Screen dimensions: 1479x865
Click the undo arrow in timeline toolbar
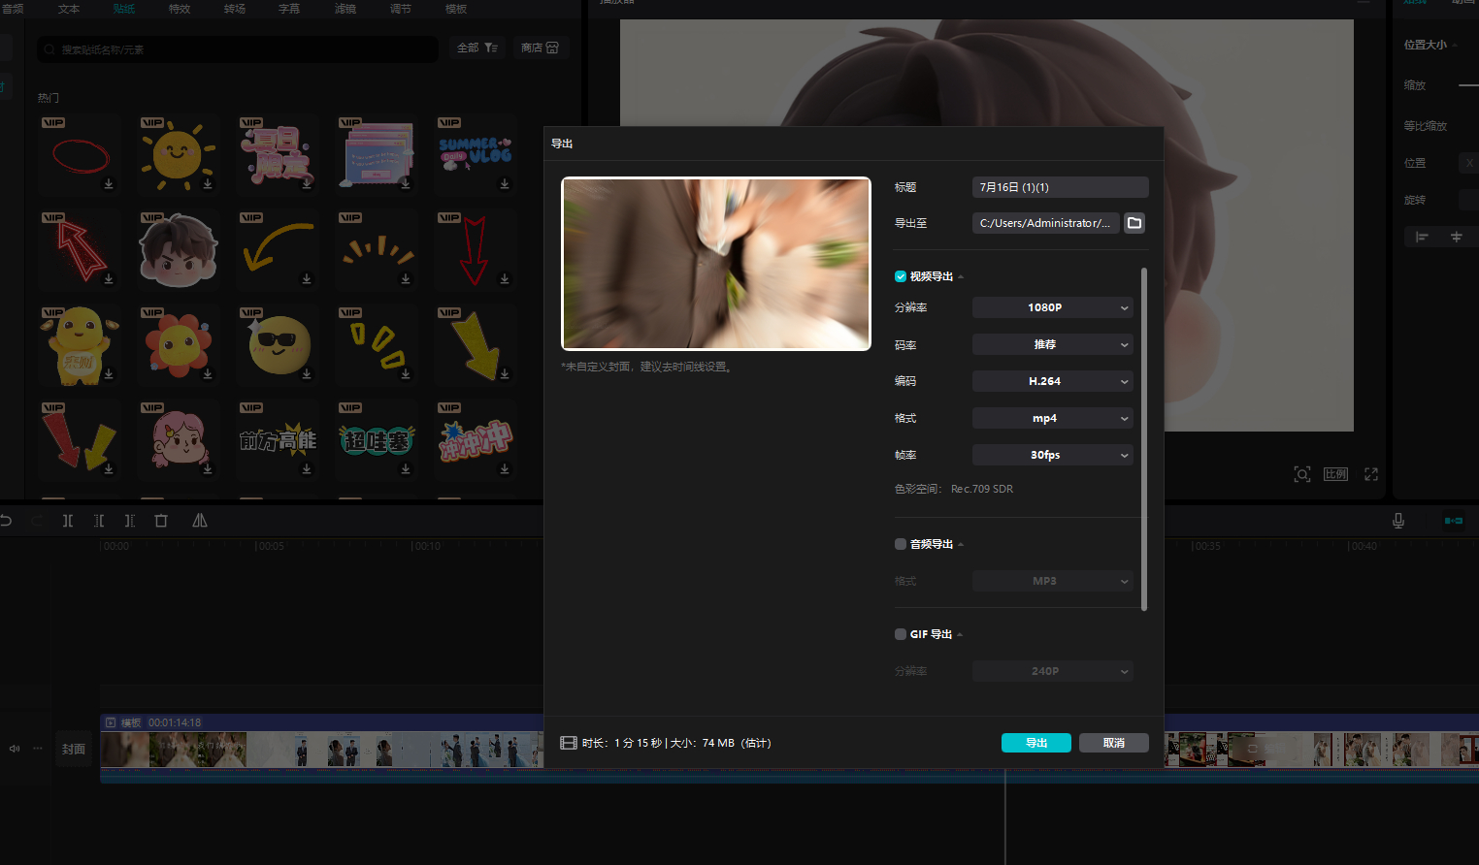(x=6, y=521)
